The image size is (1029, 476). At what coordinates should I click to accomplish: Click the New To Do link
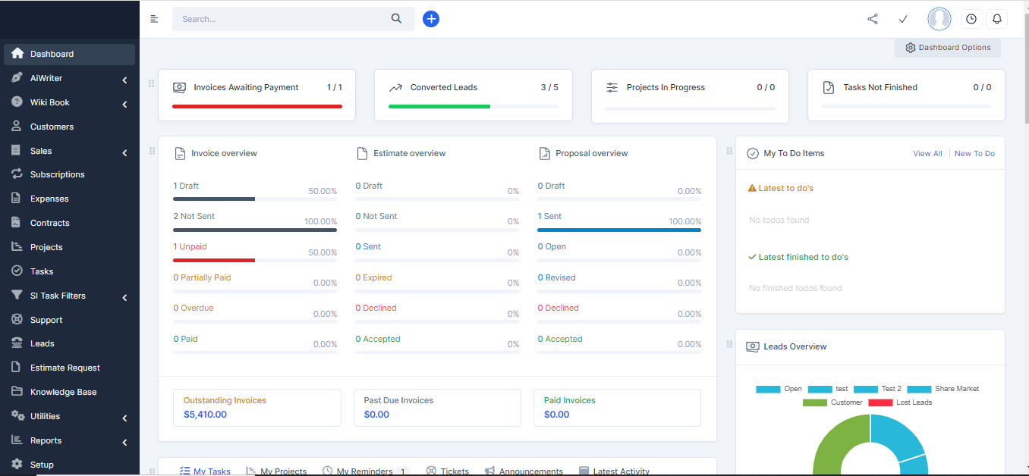pyautogui.click(x=974, y=153)
